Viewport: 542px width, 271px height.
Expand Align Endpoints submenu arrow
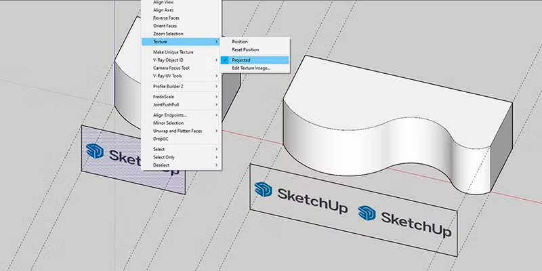[x=216, y=115]
